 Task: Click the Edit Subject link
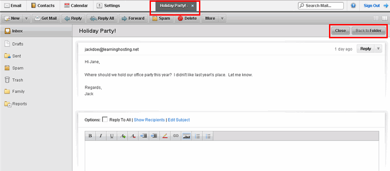(x=179, y=120)
